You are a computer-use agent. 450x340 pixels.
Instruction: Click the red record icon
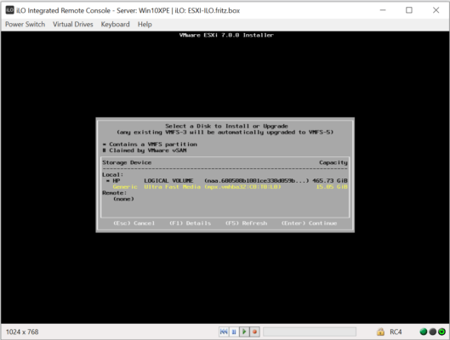point(254,331)
